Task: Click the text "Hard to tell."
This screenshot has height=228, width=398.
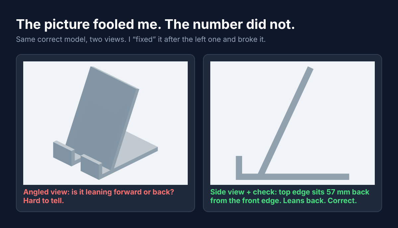Action: (x=43, y=200)
